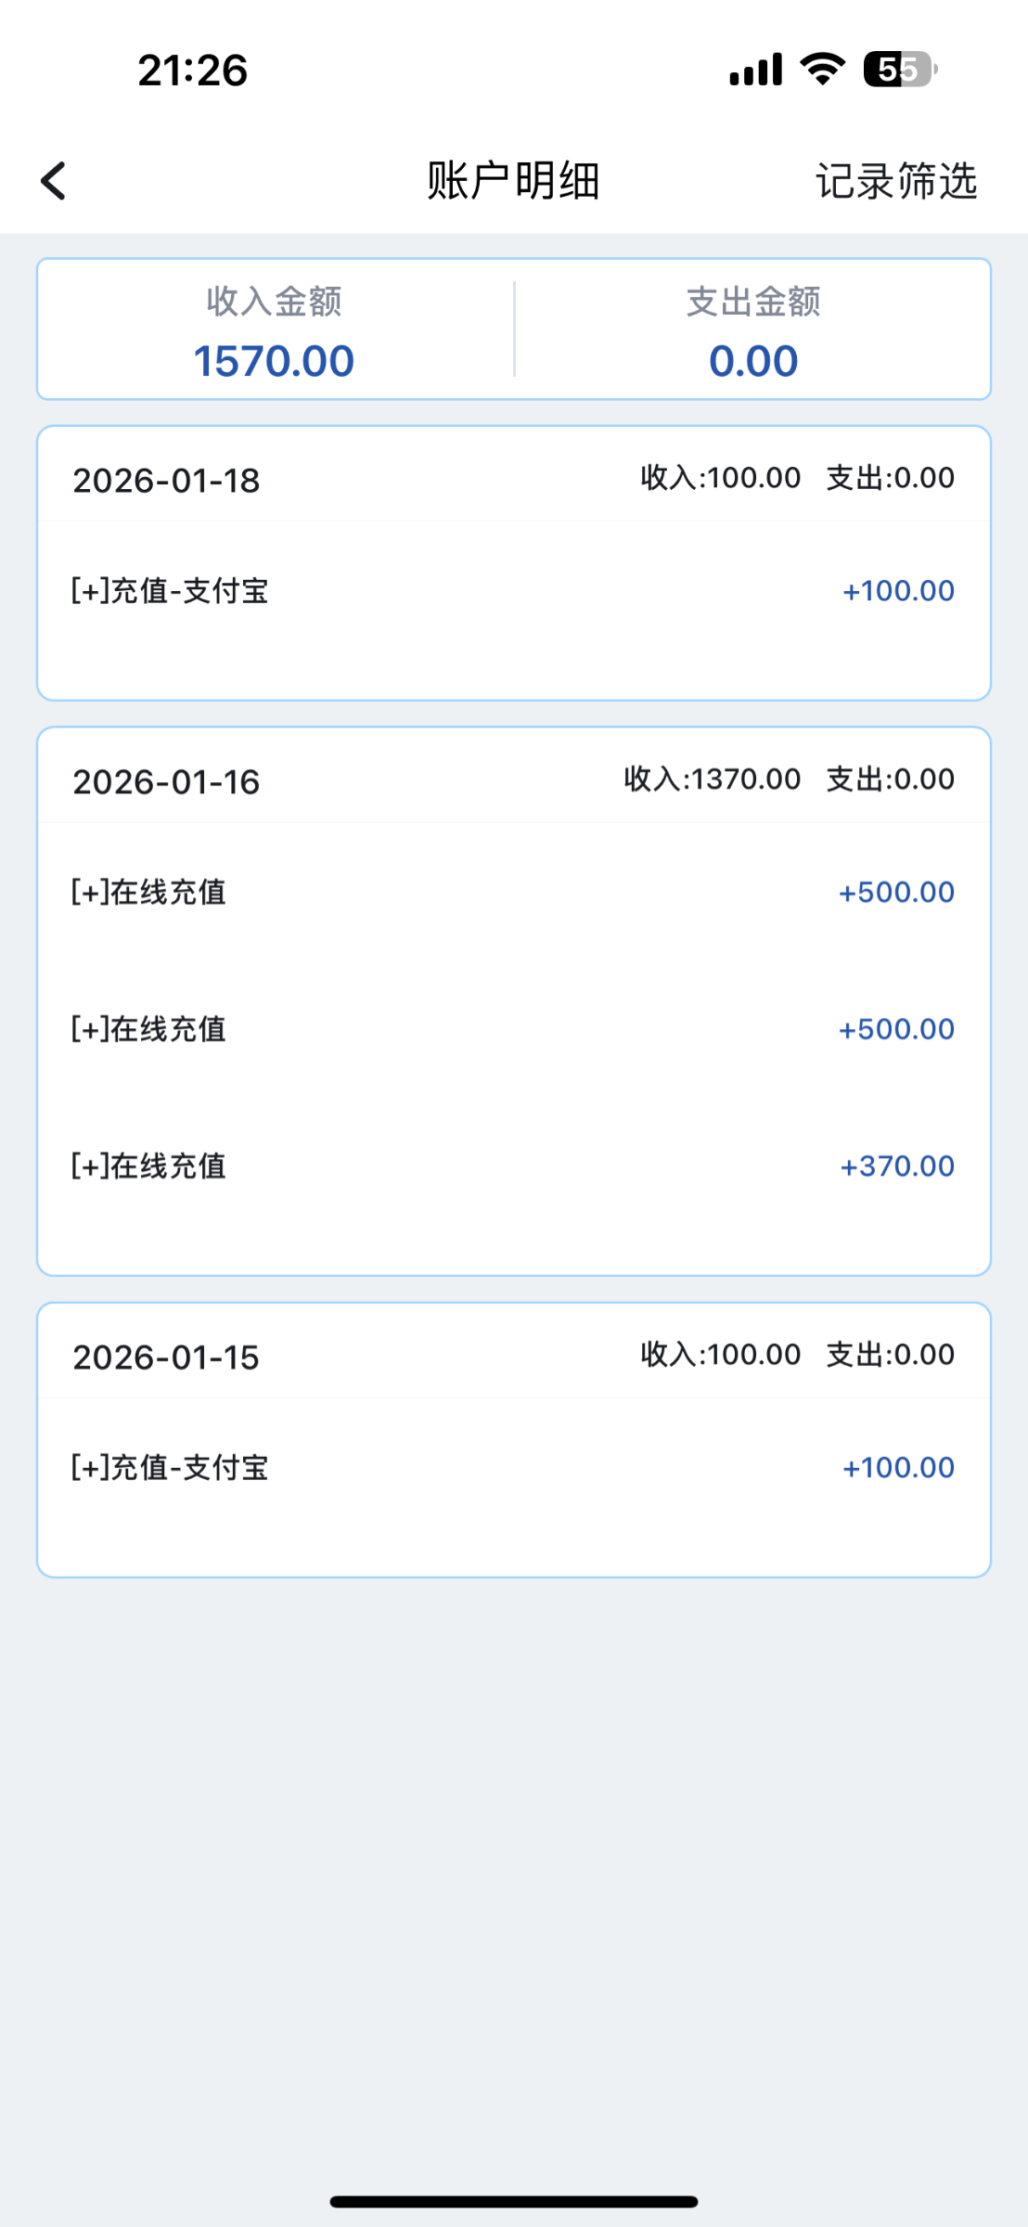The height and width of the screenshot is (2227, 1028).
Task: Open the 记录筛选 filter
Action: 895,181
